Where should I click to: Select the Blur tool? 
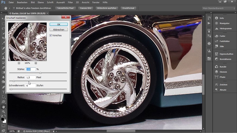coord(3,77)
